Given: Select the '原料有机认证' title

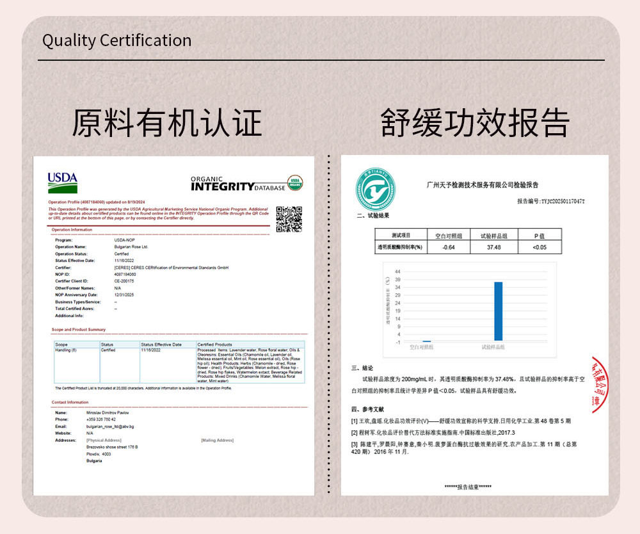Looking at the screenshot, I should tap(167, 123).
